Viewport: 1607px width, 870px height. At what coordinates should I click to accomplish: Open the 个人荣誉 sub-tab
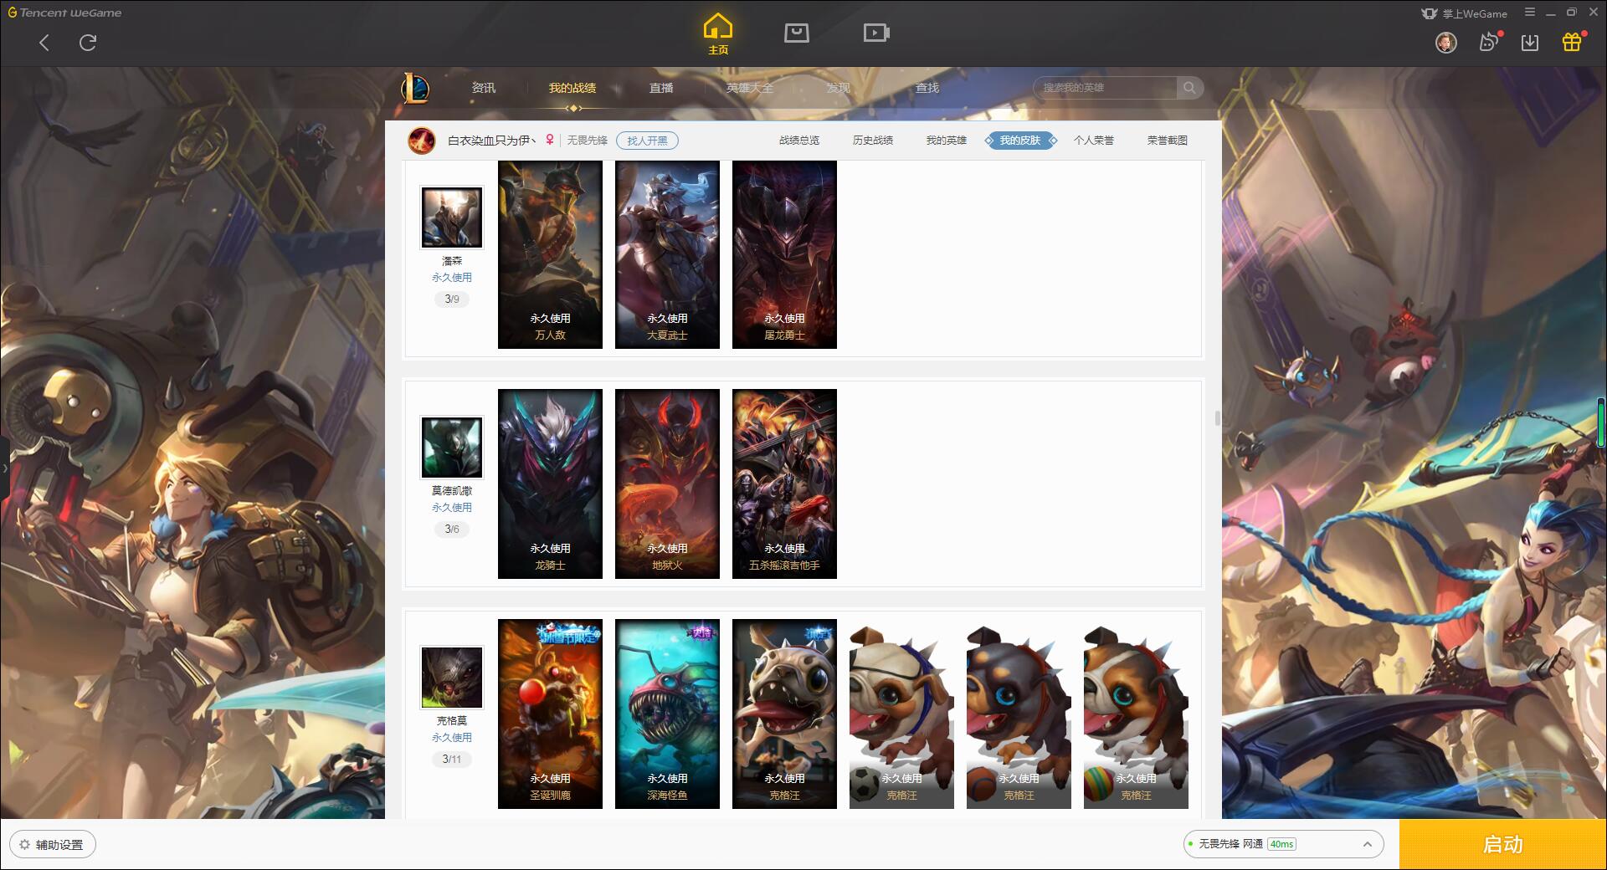pos(1094,141)
